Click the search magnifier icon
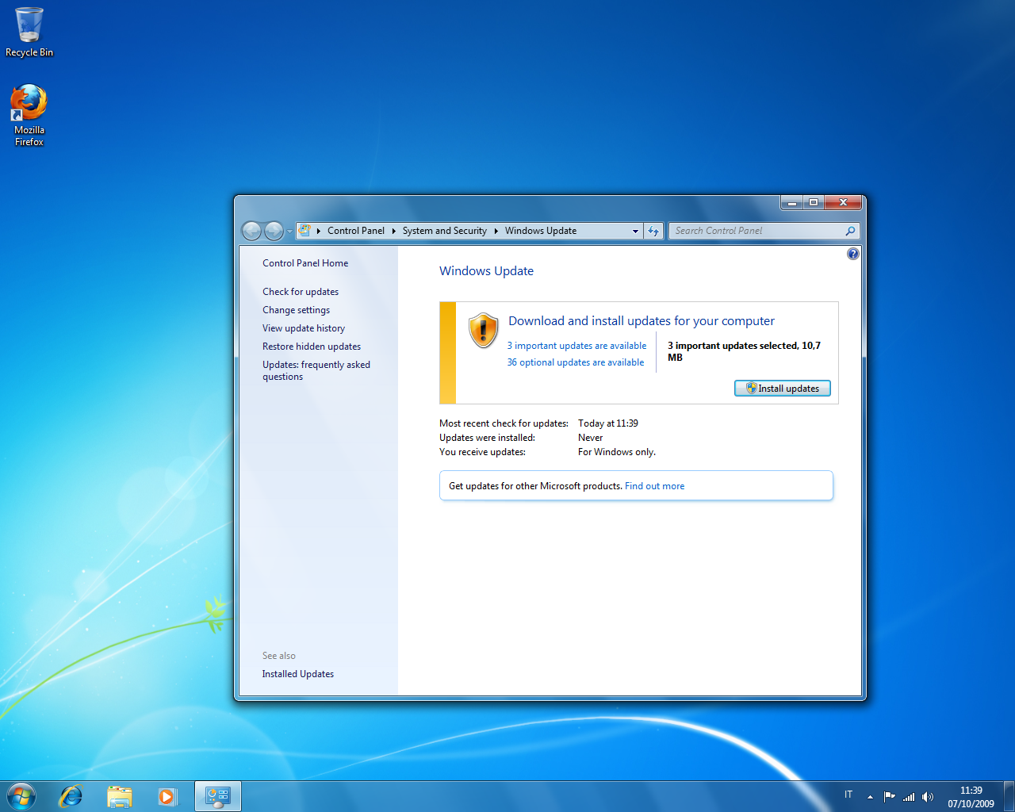This screenshot has width=1015, height=812. [850, 231]
